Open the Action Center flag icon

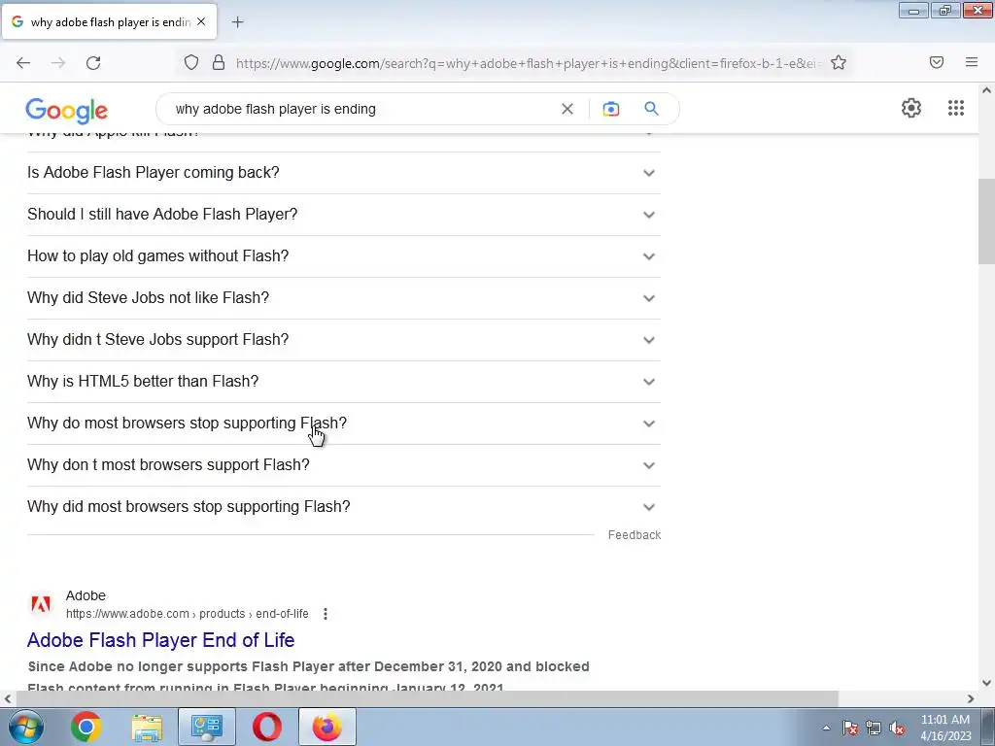click(x=850, y=729)
